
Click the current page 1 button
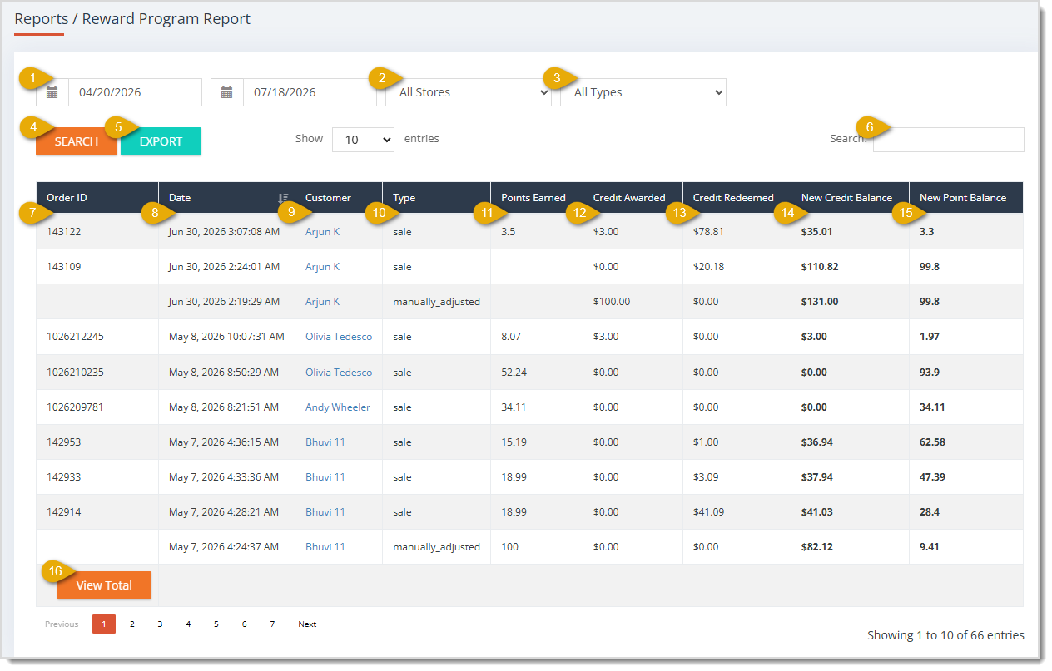coord(104,624)
